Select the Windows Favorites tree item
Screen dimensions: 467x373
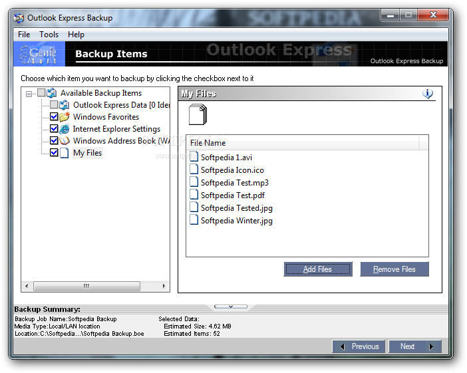click(106, 117)
